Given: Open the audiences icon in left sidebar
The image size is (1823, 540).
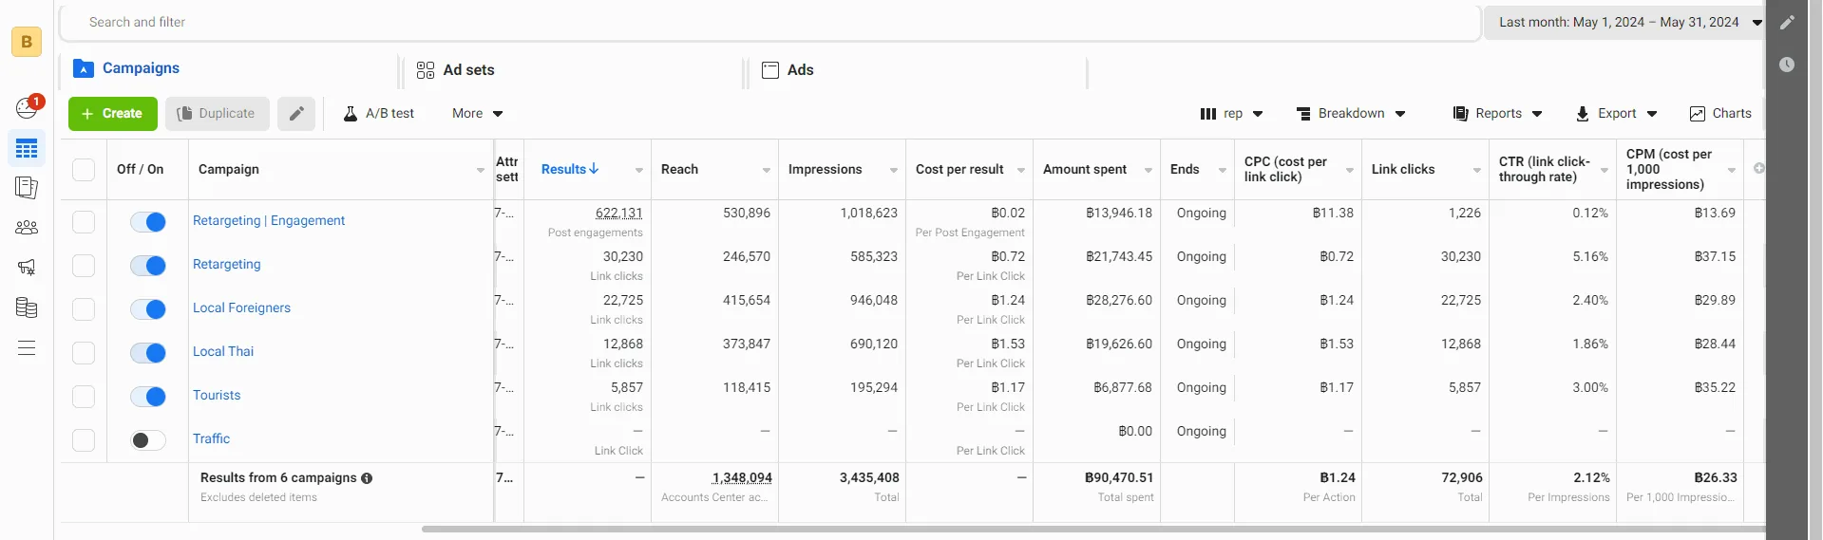Looking at the screenshot, I should 27,228.
